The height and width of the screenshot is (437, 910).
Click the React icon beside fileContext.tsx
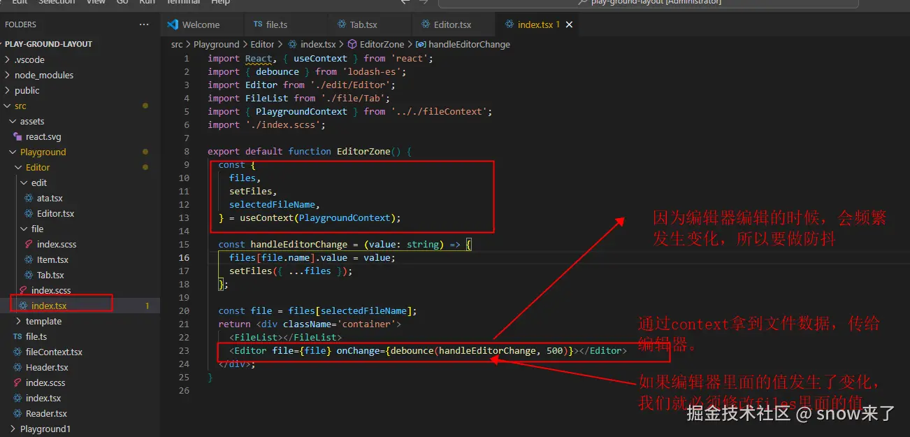click(x=17, y=352)
